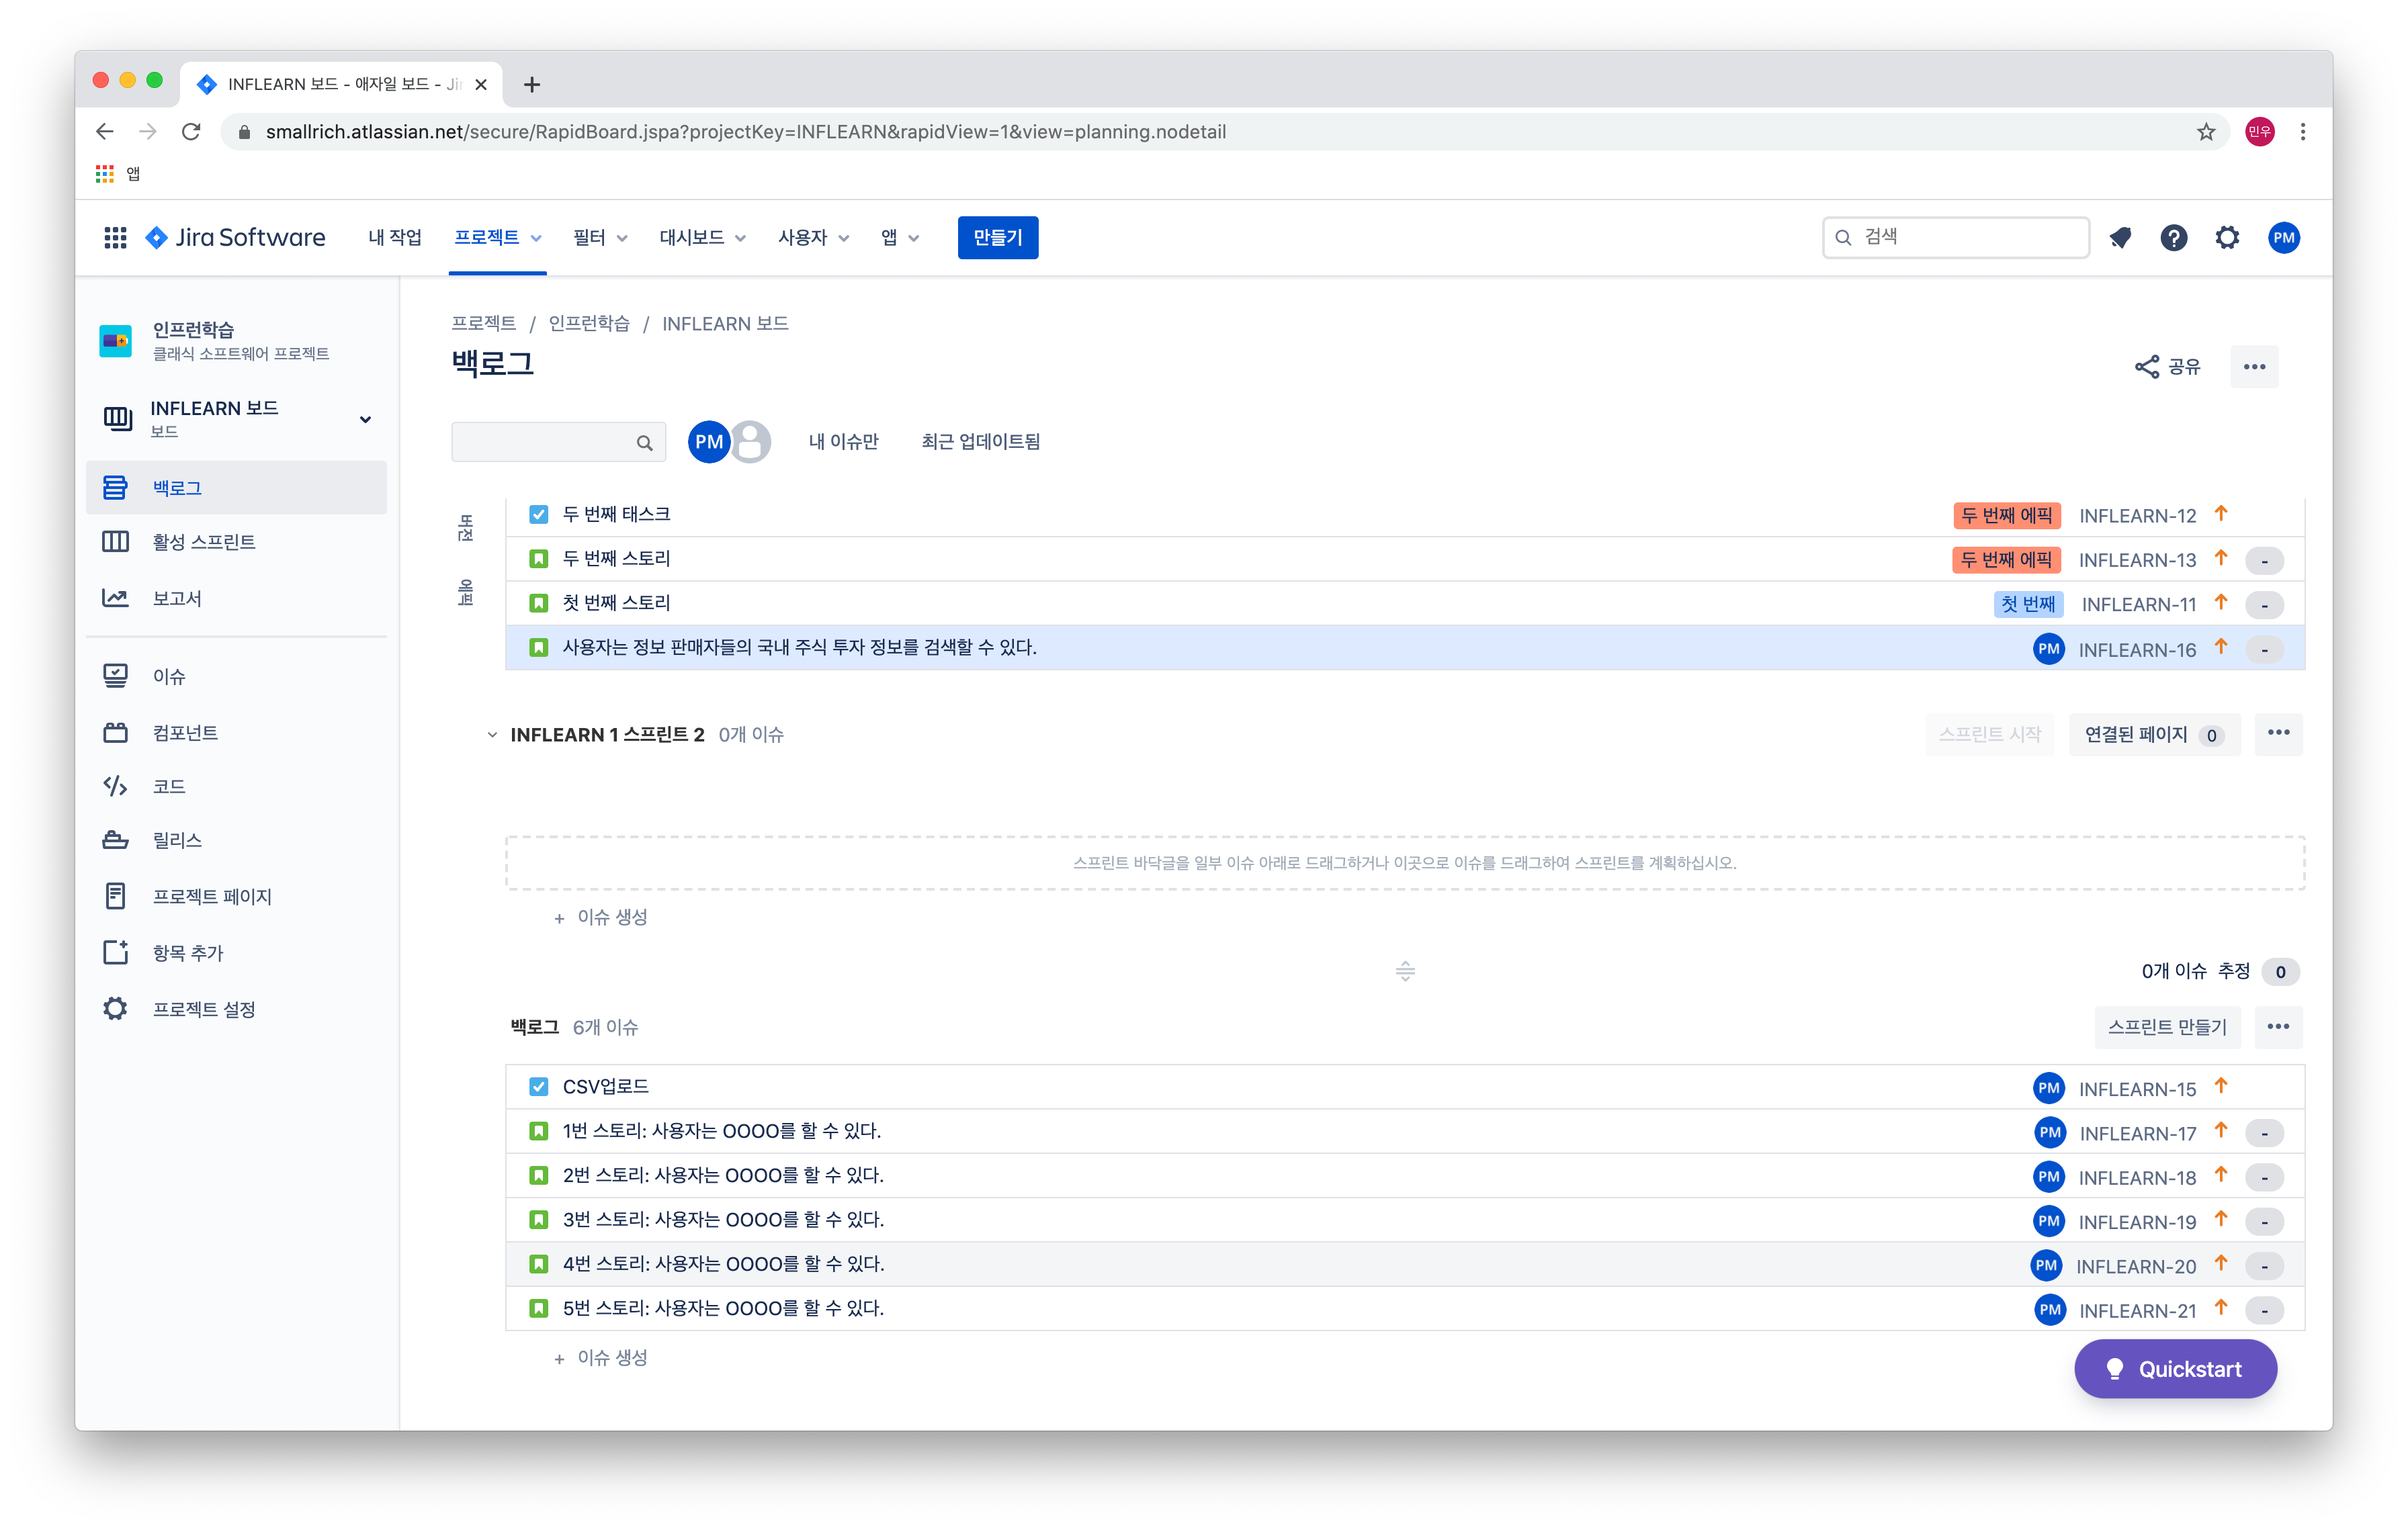Open the 필터 dropdown menu
Viewport: 2408px width, 1530px height.
[x=600, y=238]
